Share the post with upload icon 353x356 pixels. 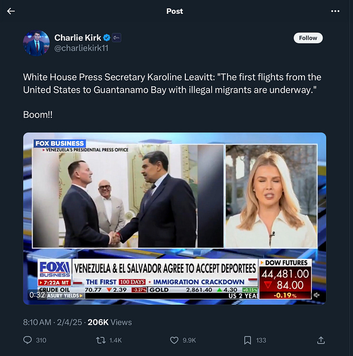(321, 340)
